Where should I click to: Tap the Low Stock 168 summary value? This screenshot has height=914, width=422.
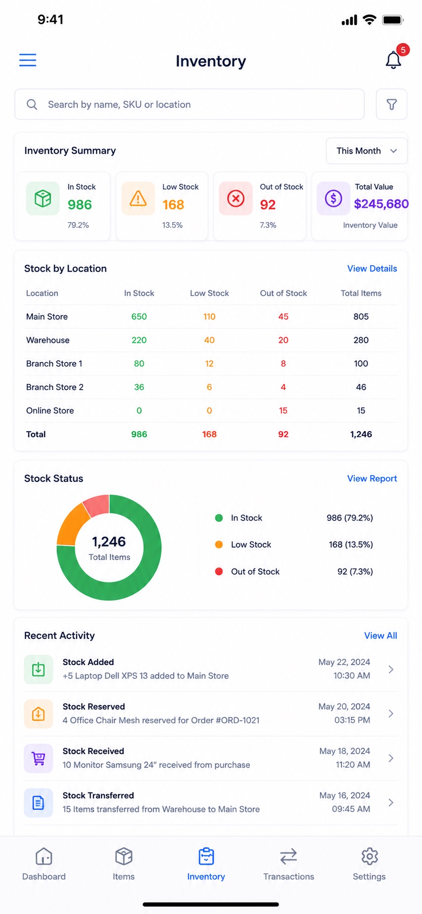[173, 205]
